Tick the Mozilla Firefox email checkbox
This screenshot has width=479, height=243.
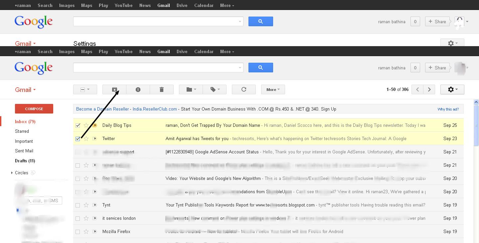click(x=78, y=232)
